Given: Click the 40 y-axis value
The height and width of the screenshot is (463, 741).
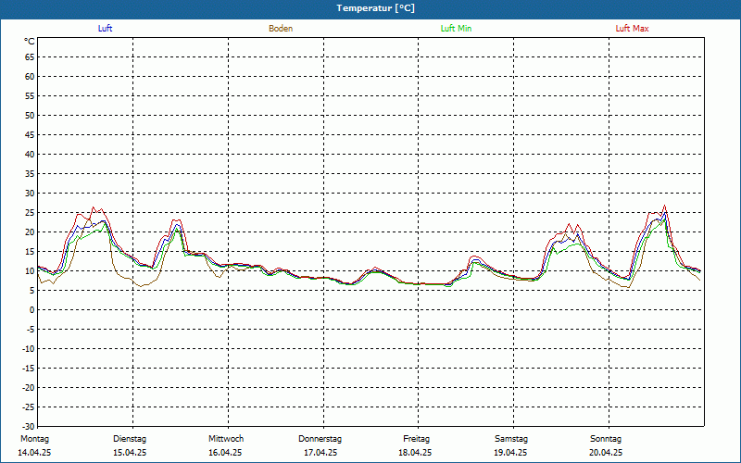Looking at the screenshot, I should (30, 155).
